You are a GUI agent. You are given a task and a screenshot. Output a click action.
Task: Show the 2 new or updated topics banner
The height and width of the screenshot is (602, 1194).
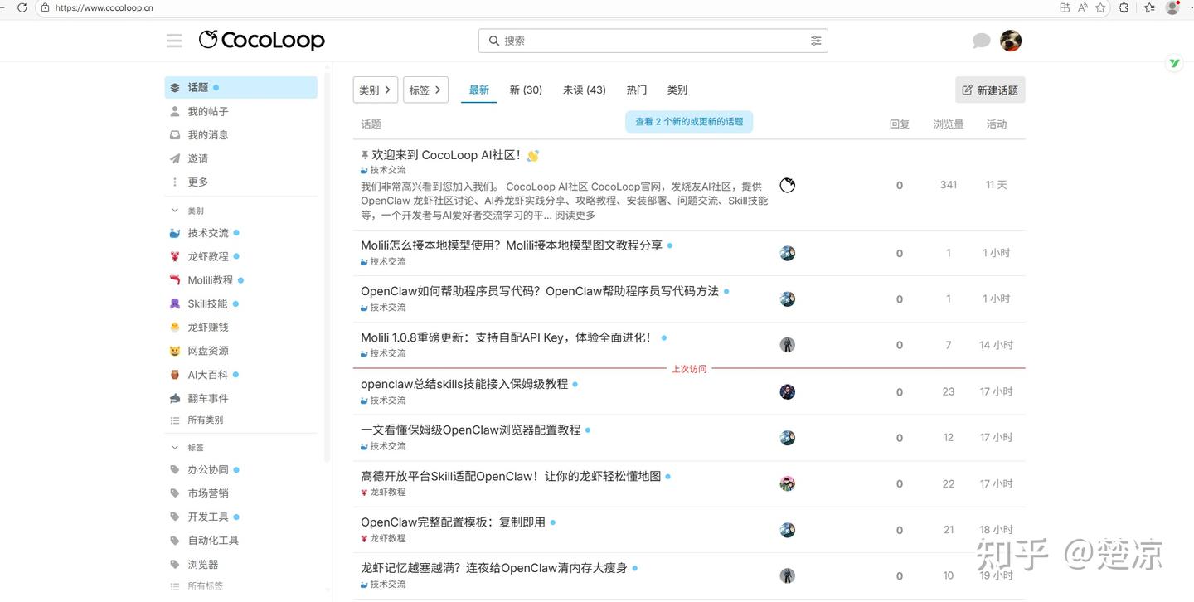(689, 122)
